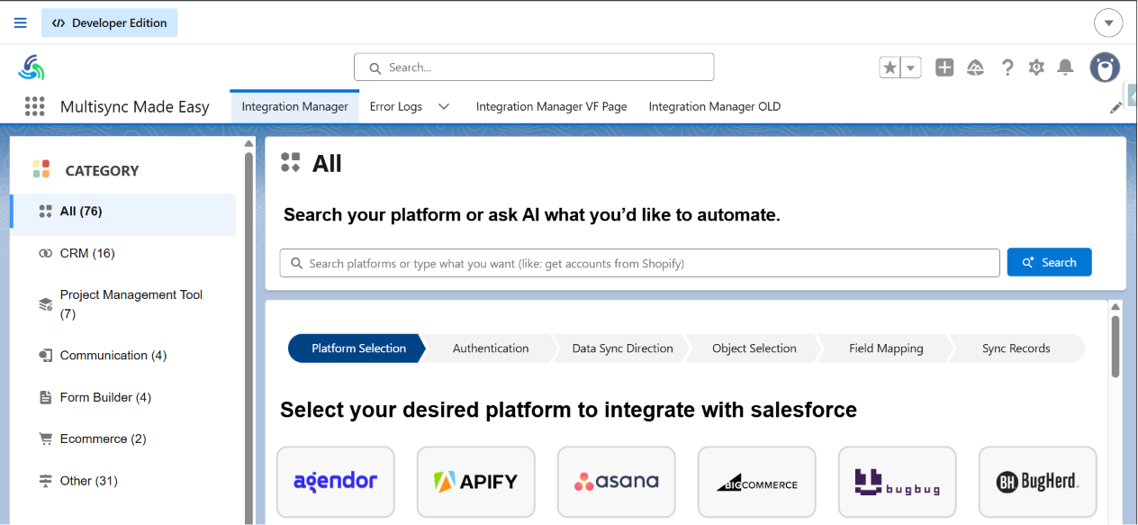Click the Object Selection step
The image size is (1138, 525).
[754, 348]
